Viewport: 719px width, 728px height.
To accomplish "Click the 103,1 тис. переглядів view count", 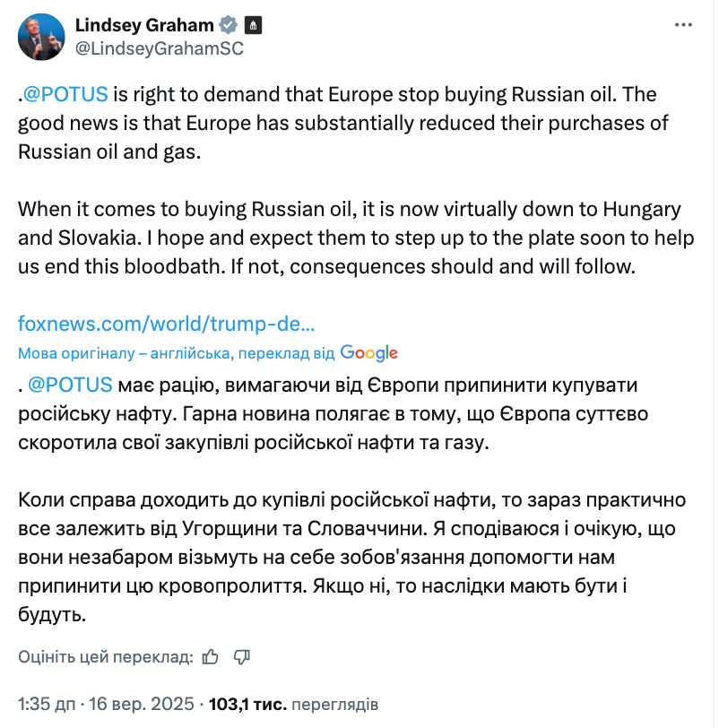I will 293,704.
